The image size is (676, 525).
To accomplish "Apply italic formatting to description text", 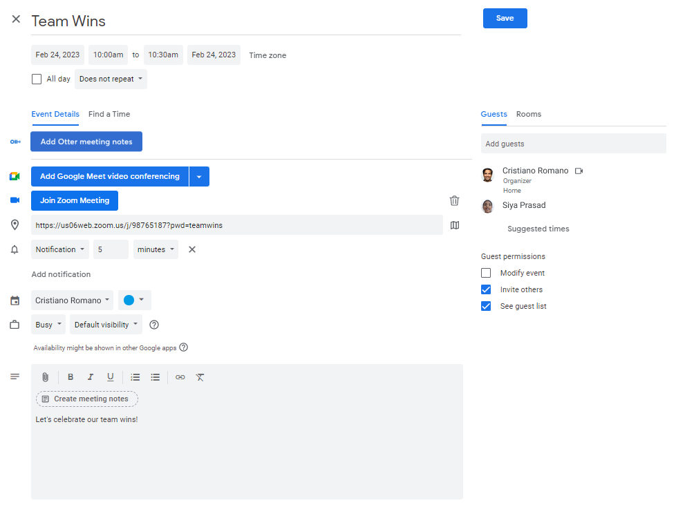I will tap(90, 377).
